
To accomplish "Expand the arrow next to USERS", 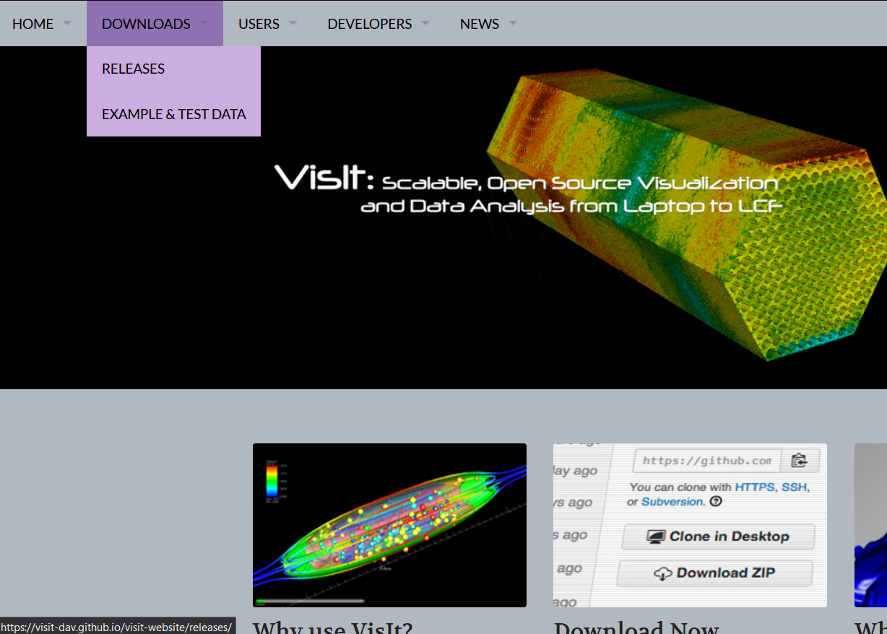I will pos(293,23).
